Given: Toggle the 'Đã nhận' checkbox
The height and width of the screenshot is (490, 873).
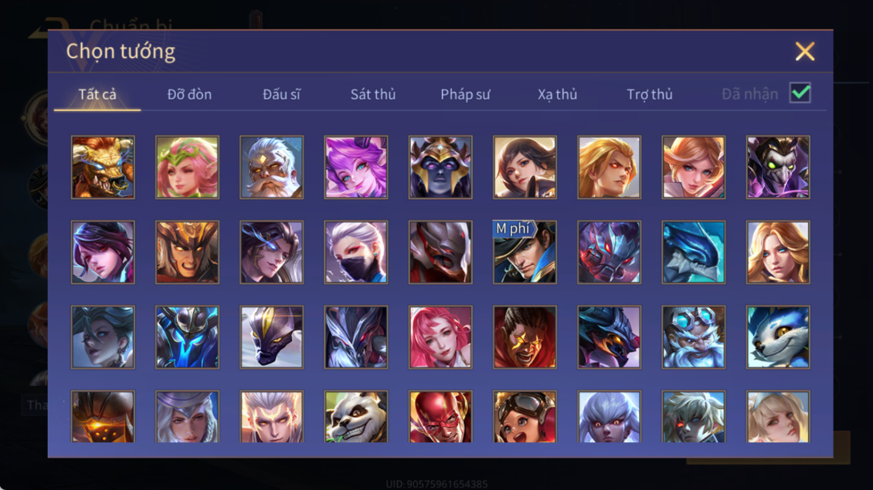Looking at the screenshot, I should [800, 93].
